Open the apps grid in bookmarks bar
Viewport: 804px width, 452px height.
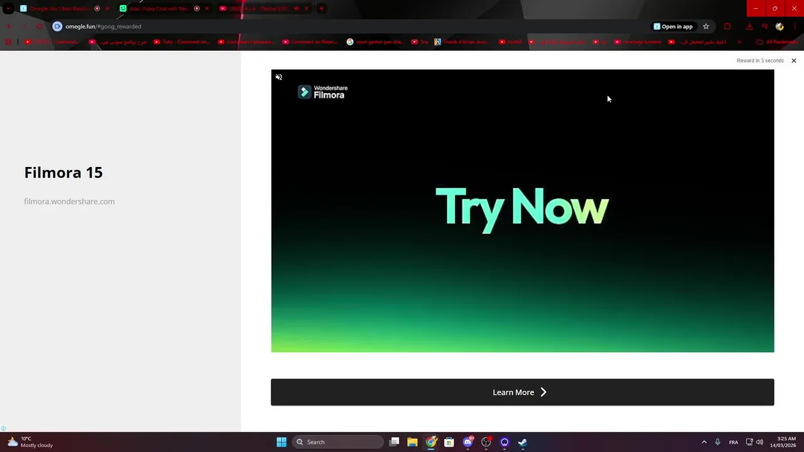click(x=8, y=42)
